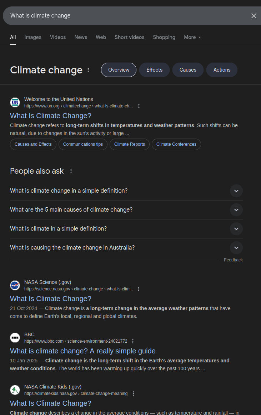
Task: Select the Actions topic chip
Action: (222, 70)
